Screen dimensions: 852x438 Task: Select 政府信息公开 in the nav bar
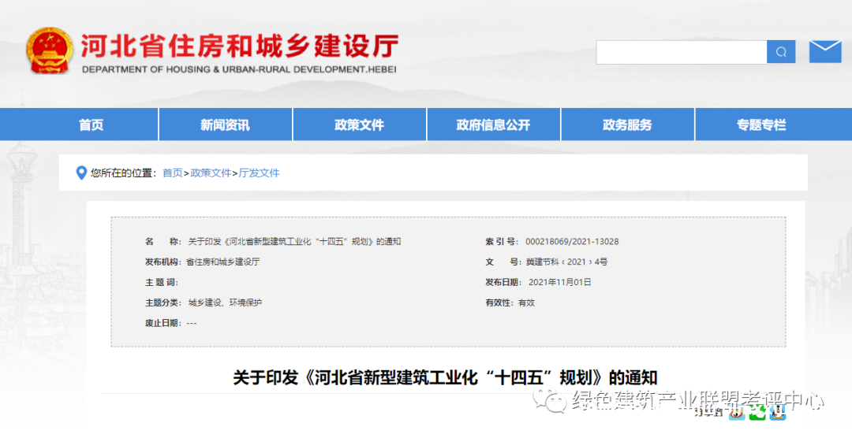493,125
